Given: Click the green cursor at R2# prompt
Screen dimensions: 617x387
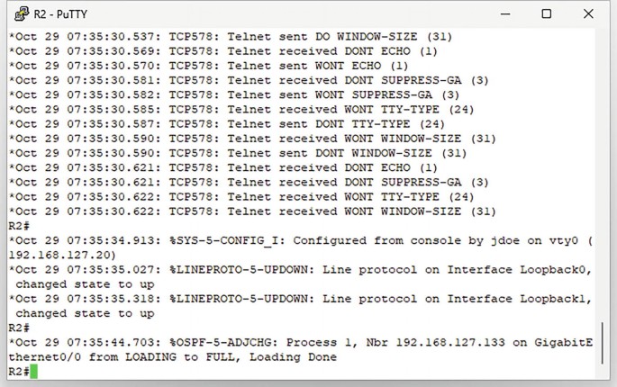Looking at the screenshot, I should click(x=33, y=372).
